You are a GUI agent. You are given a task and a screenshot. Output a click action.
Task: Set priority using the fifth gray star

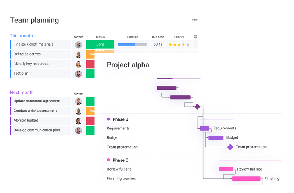(188, 44)
